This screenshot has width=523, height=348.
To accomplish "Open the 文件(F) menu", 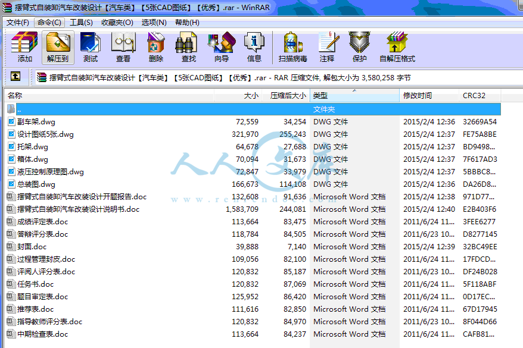I will 18,23.
